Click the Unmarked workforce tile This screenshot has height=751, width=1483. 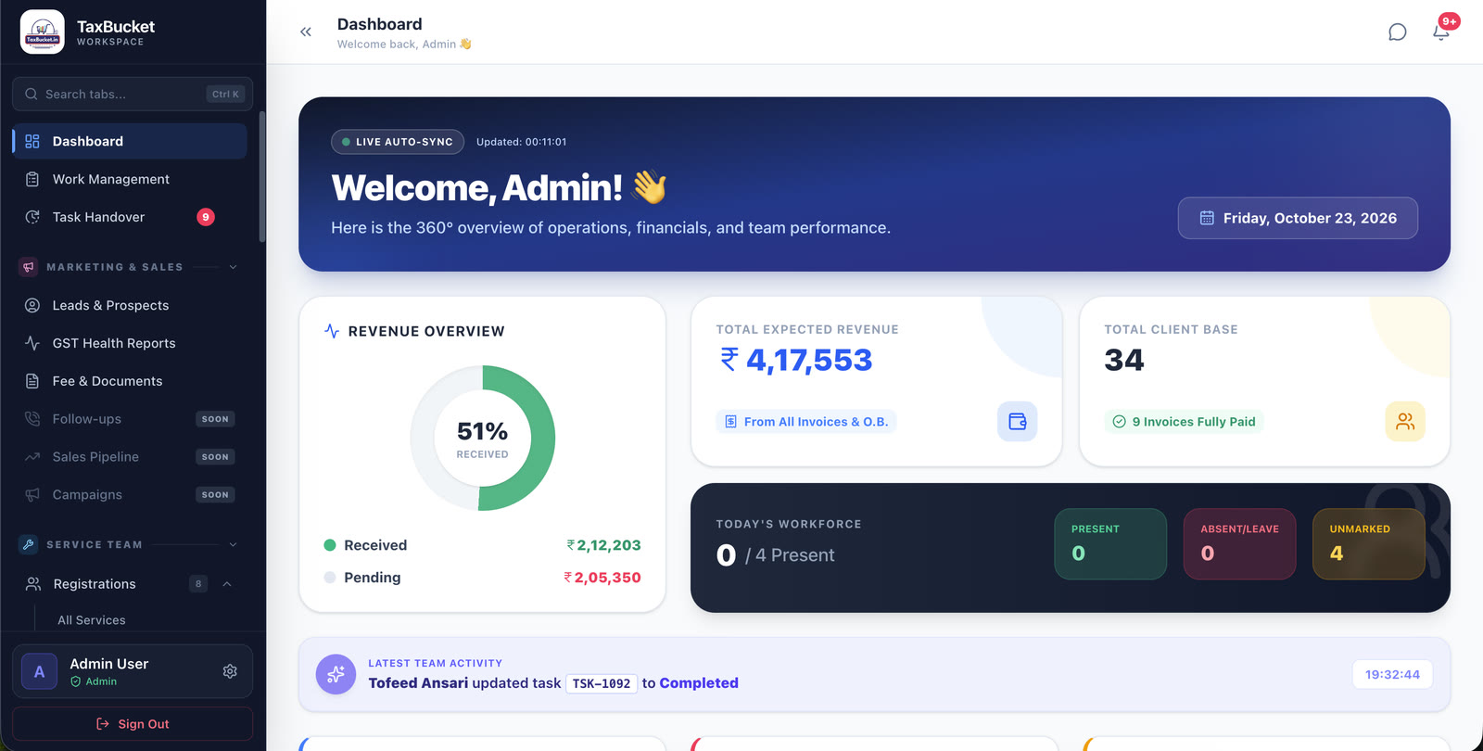(1369, 544)
